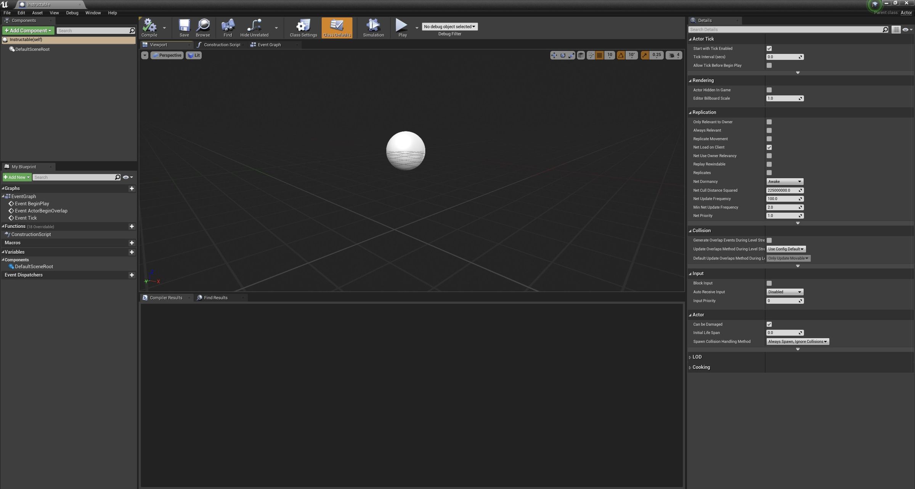The width and height of the screenshot is (915, 489).
Task: Click the Play button
Action: tap(402, 28)
